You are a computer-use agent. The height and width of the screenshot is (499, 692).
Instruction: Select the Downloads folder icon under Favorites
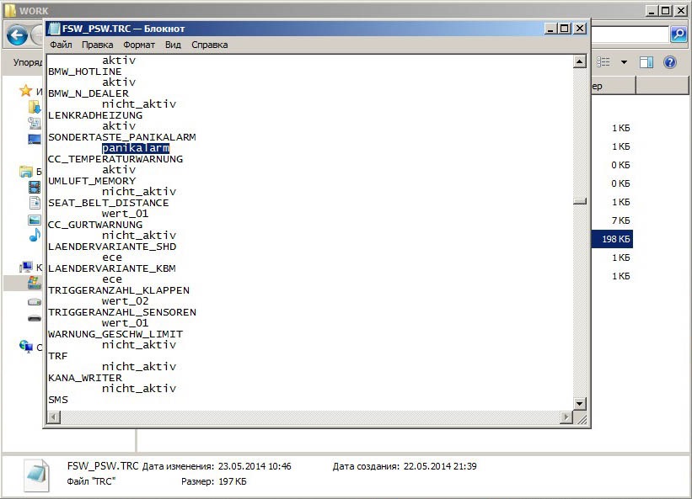(x=35, y=107)
